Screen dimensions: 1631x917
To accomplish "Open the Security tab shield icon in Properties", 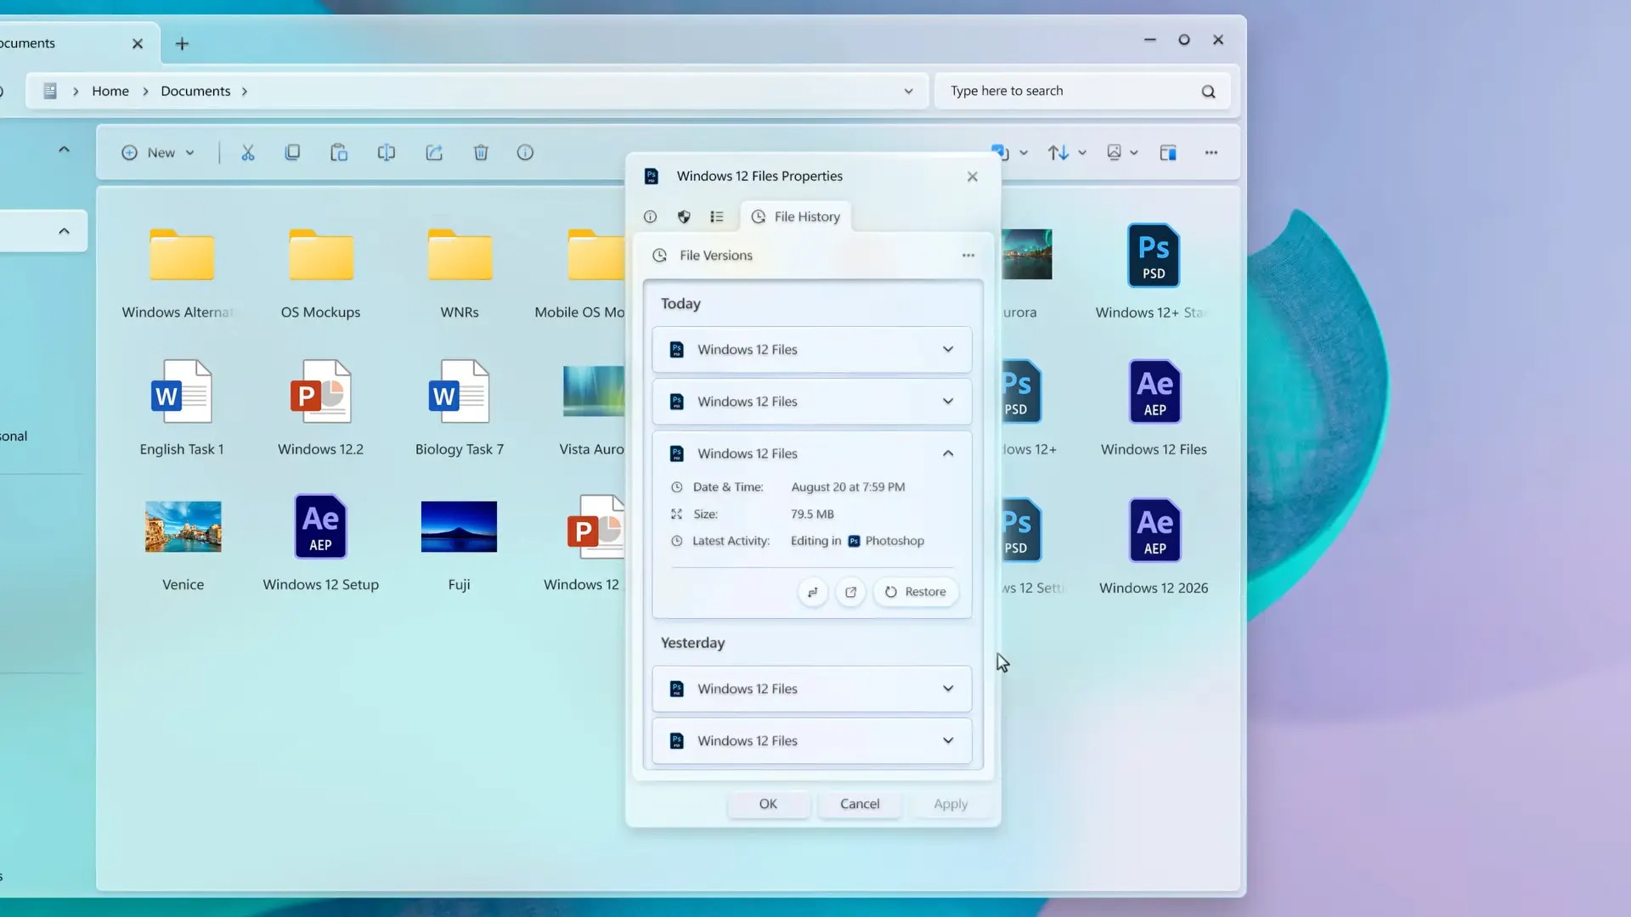I will coord(683,217).
